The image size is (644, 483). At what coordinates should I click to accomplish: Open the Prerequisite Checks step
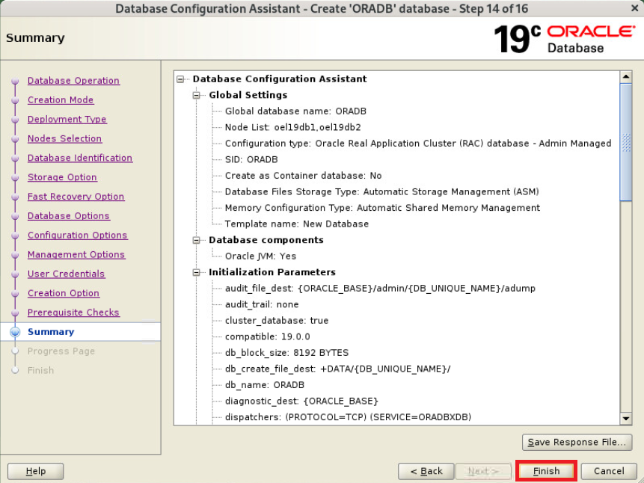(x=73, y=312)
